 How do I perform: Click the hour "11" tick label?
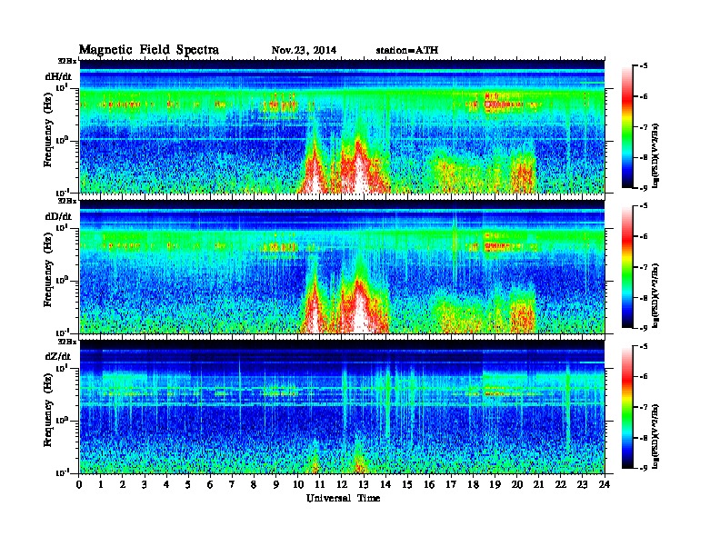[320, 485]
